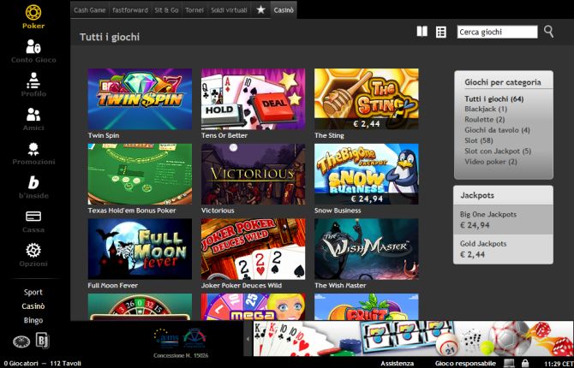Screen dimensions: 574x368
Task: Click the 11:29 CET clock
Action: (x=559, y=364)
